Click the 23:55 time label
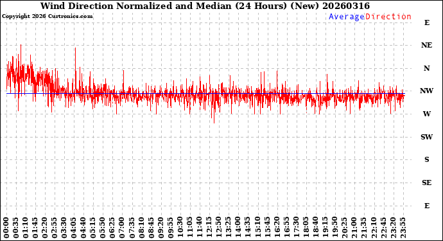This screenshot has width=443, height=241. (x=403, y=228)
